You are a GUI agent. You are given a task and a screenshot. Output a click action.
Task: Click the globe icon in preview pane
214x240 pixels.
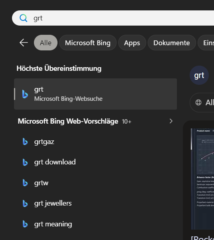pos(198,102)
